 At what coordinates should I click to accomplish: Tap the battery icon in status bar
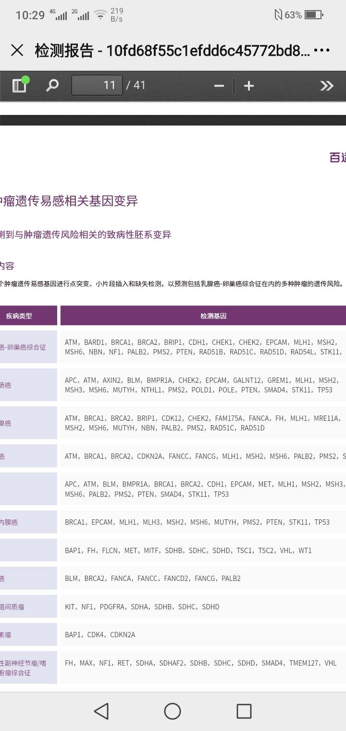point(314,15)
